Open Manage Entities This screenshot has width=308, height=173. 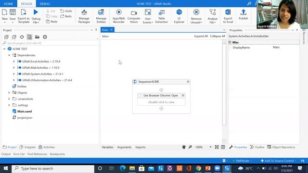coord(101,16)
